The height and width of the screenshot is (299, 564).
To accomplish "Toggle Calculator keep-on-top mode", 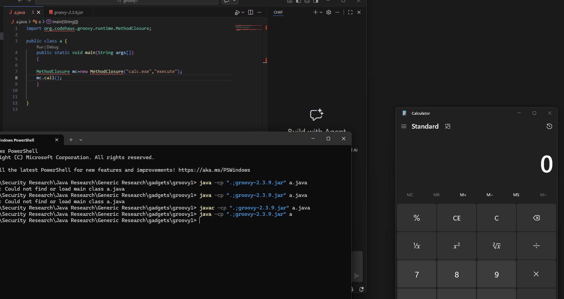I will click(x=448, y=126).
